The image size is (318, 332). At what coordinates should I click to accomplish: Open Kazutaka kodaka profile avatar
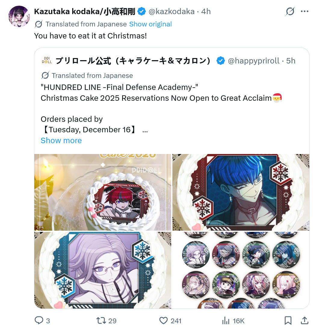click(x=19, y=16)
